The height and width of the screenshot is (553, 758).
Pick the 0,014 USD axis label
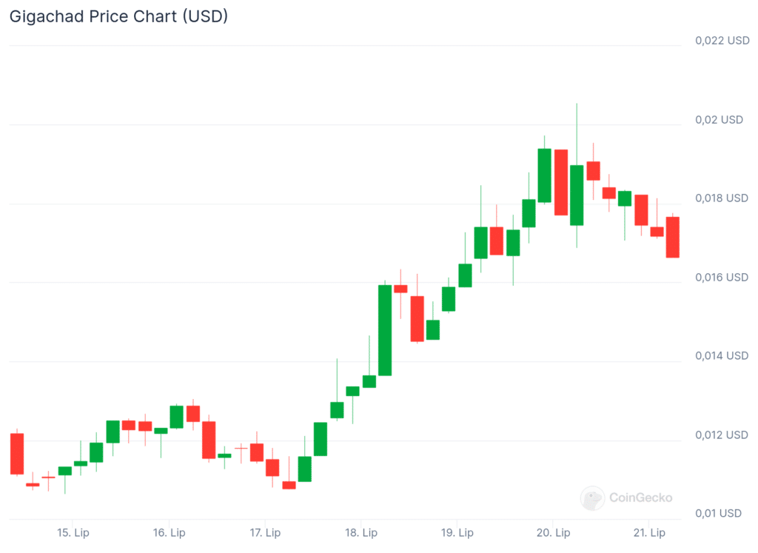coord(722,356)
